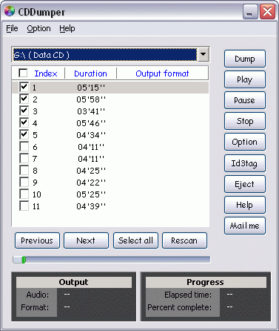This screenshot has width=279, height=331.
Task: Click the Dump button
Action: point(245,59)
